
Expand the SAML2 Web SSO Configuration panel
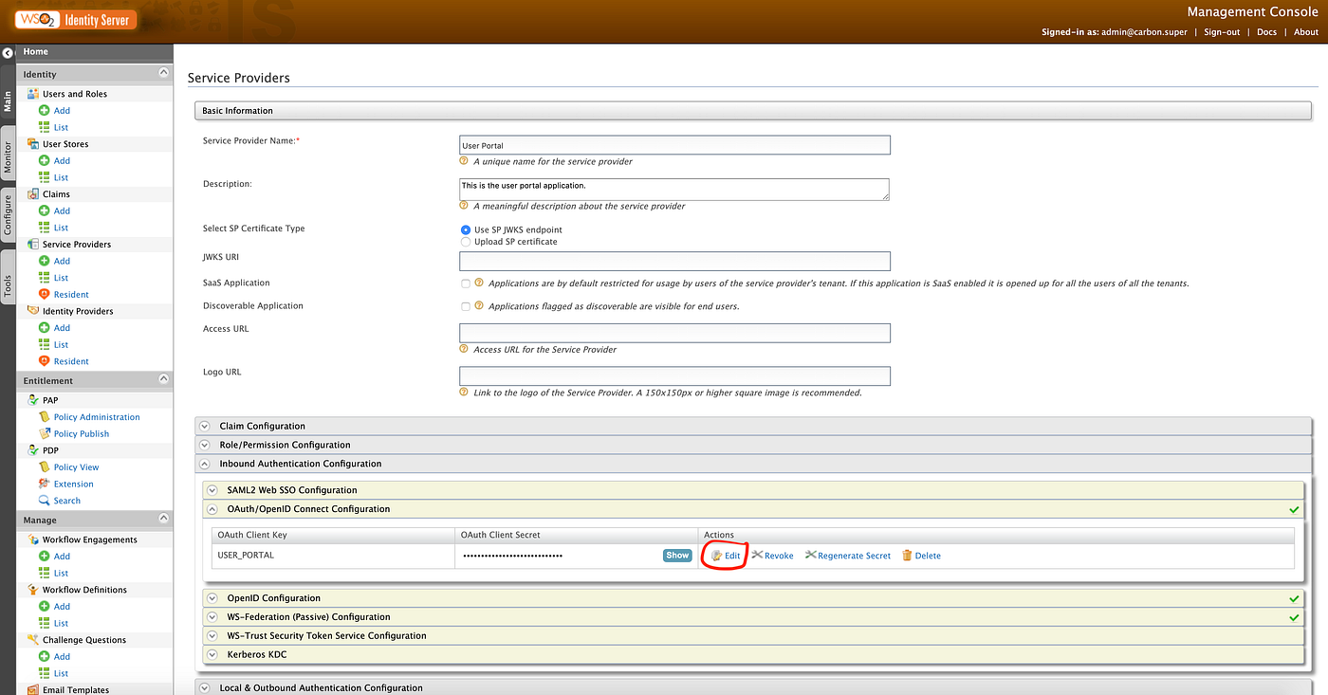211,489
